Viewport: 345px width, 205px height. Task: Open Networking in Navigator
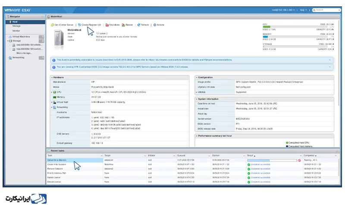coord(18,58)
